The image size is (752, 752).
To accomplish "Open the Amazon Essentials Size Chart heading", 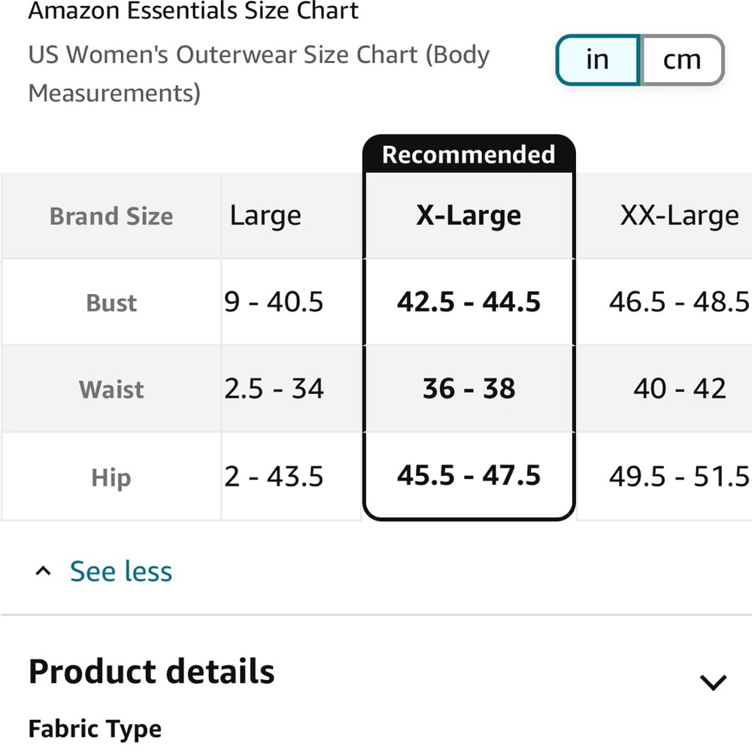I will [193, 11].
